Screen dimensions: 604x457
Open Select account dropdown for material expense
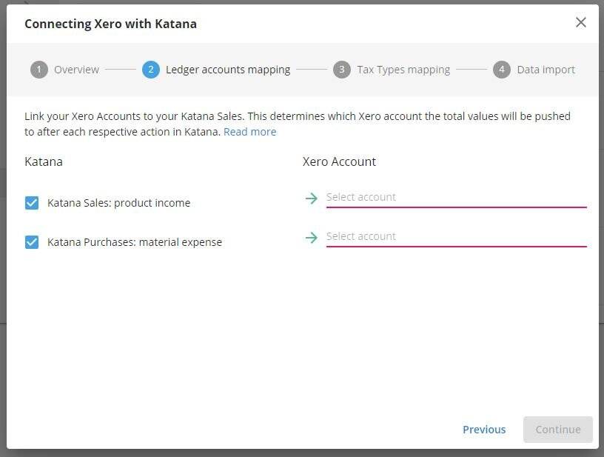click(457, 237)
